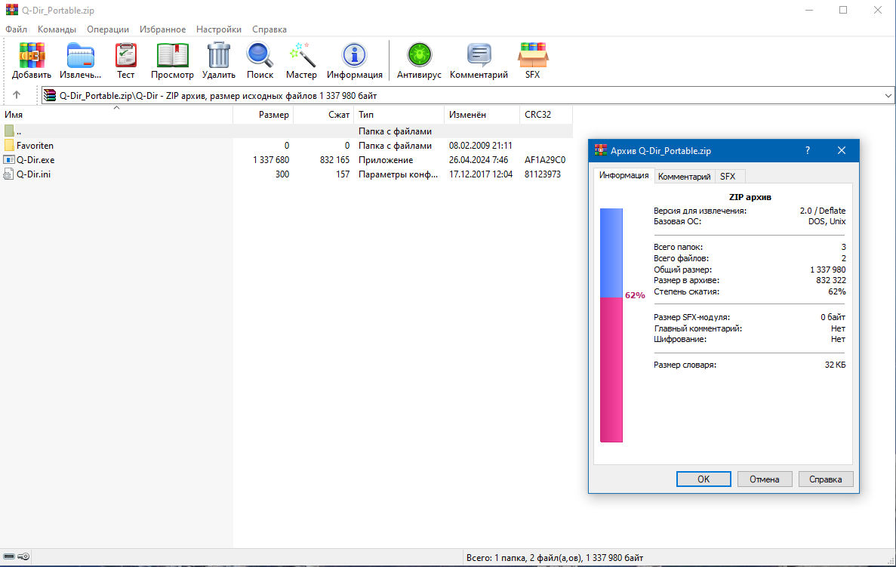
Task: Click the 'Размер в архиве' value 832 322
Action: [831, 281]
